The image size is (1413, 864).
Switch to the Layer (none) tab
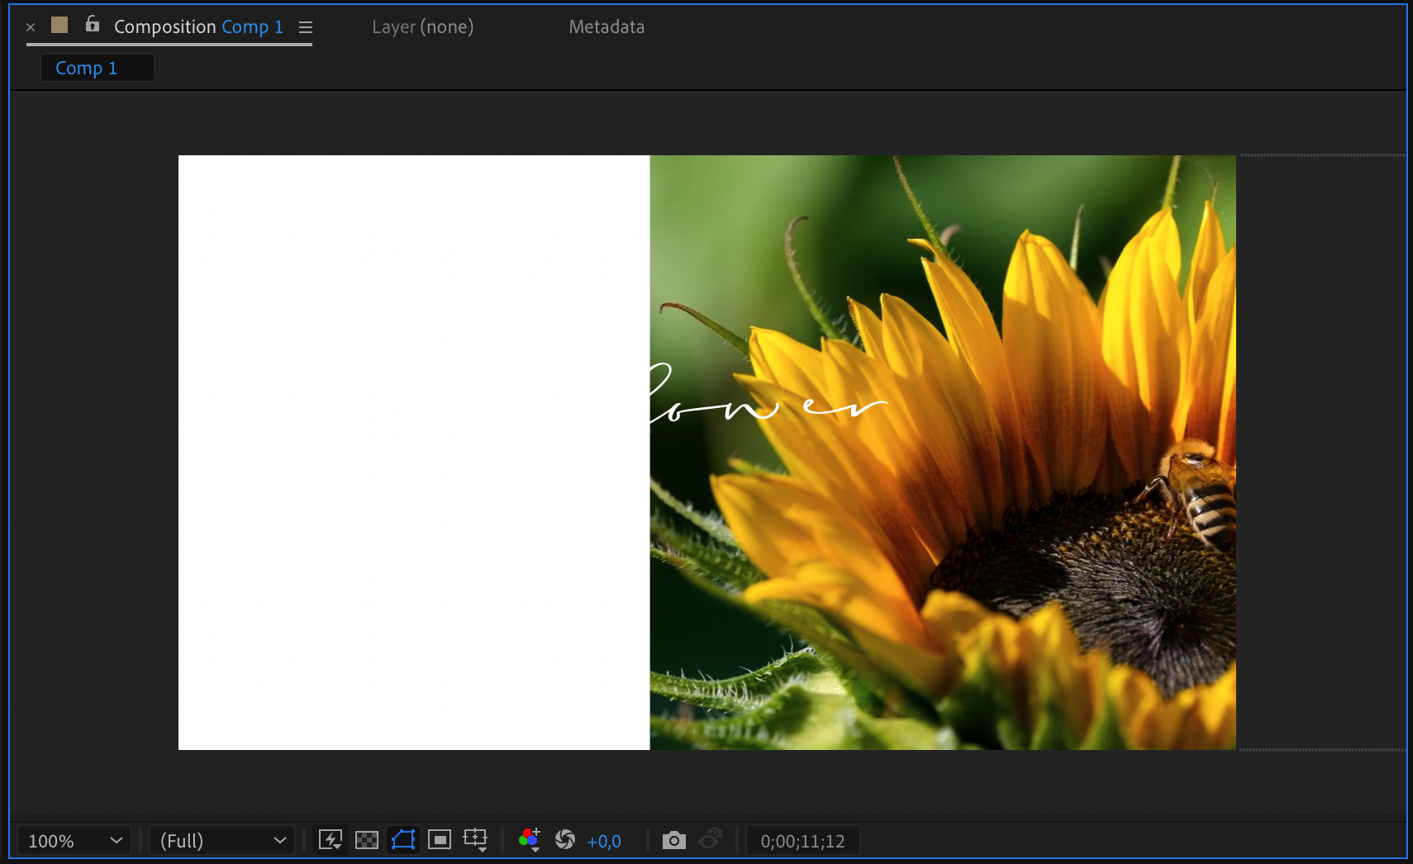(x=422, y=27)
